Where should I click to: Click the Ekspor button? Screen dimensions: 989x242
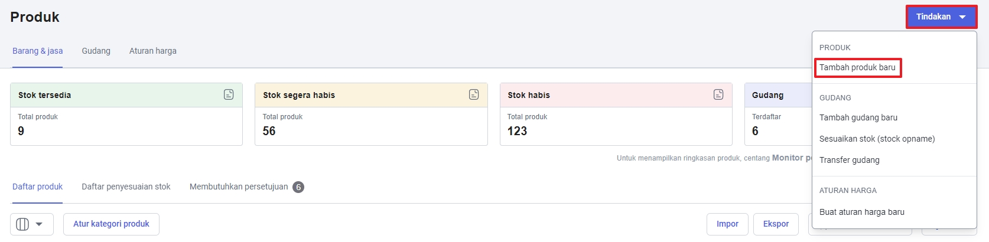tap(776, 224)
